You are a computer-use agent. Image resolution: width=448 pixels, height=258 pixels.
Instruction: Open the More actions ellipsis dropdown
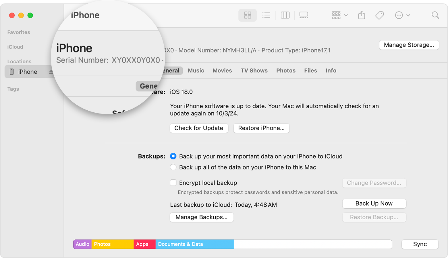click(399, 15)
